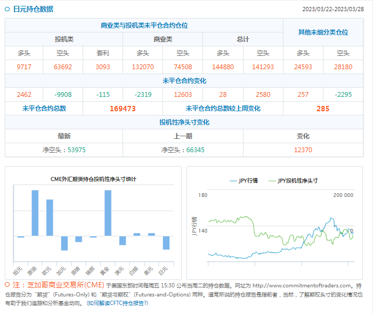Image resolution: width=373 pixels, height=314 pixels.
Task: Click the orange circle icon before 注
Action: [x=7, y=285]
